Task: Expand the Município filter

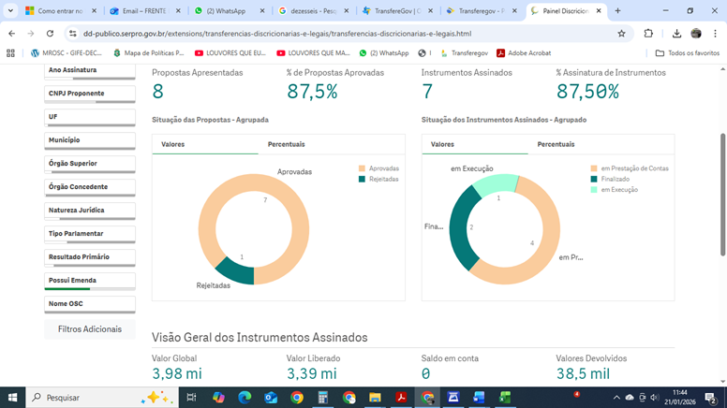Action: (89, 140)
